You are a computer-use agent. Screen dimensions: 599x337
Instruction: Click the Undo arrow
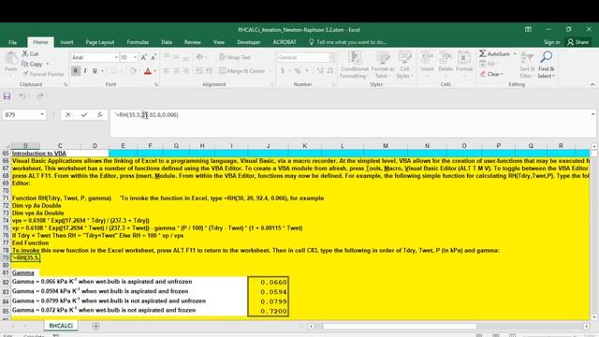click(x=22, y=96)
